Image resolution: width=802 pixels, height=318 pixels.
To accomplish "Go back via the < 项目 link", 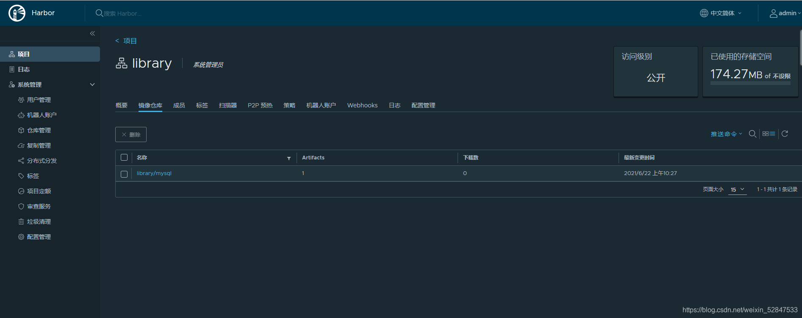I will [x=126, y=41].
